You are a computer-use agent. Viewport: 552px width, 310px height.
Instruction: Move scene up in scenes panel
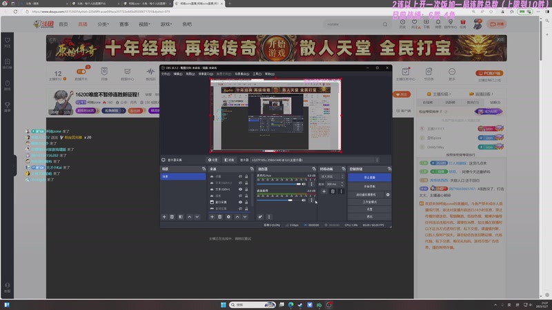point(189,217)
